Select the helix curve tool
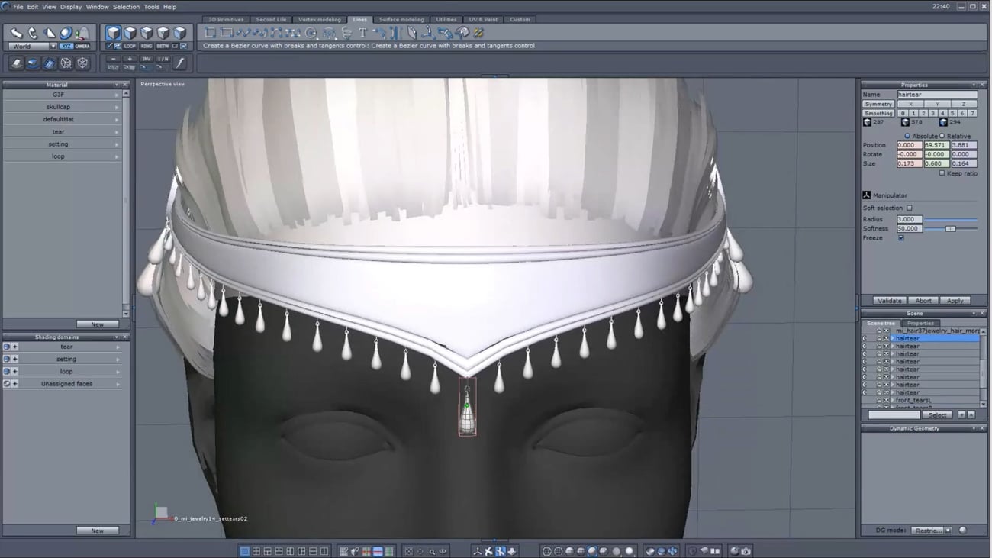Viewport: 992px width, 558px height. pyautogui.click(x=346, y=33)
